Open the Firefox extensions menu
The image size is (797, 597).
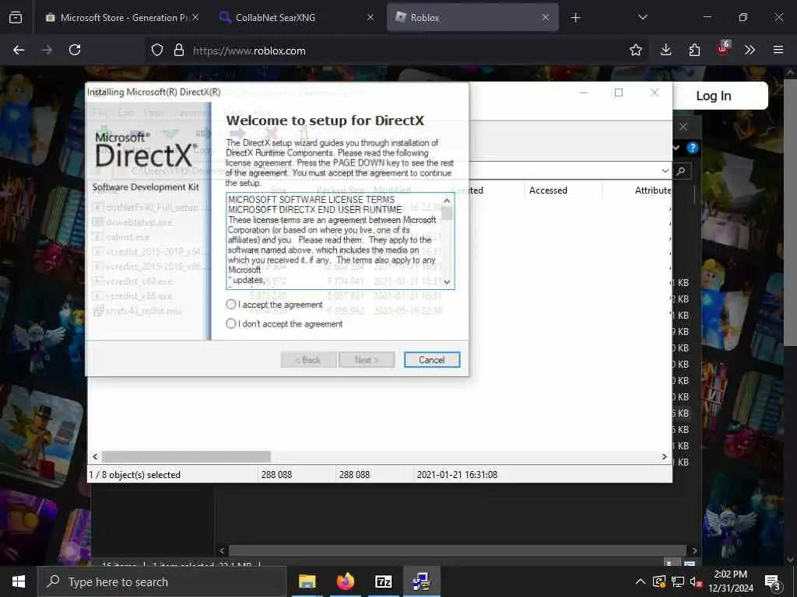pos(694,50)
